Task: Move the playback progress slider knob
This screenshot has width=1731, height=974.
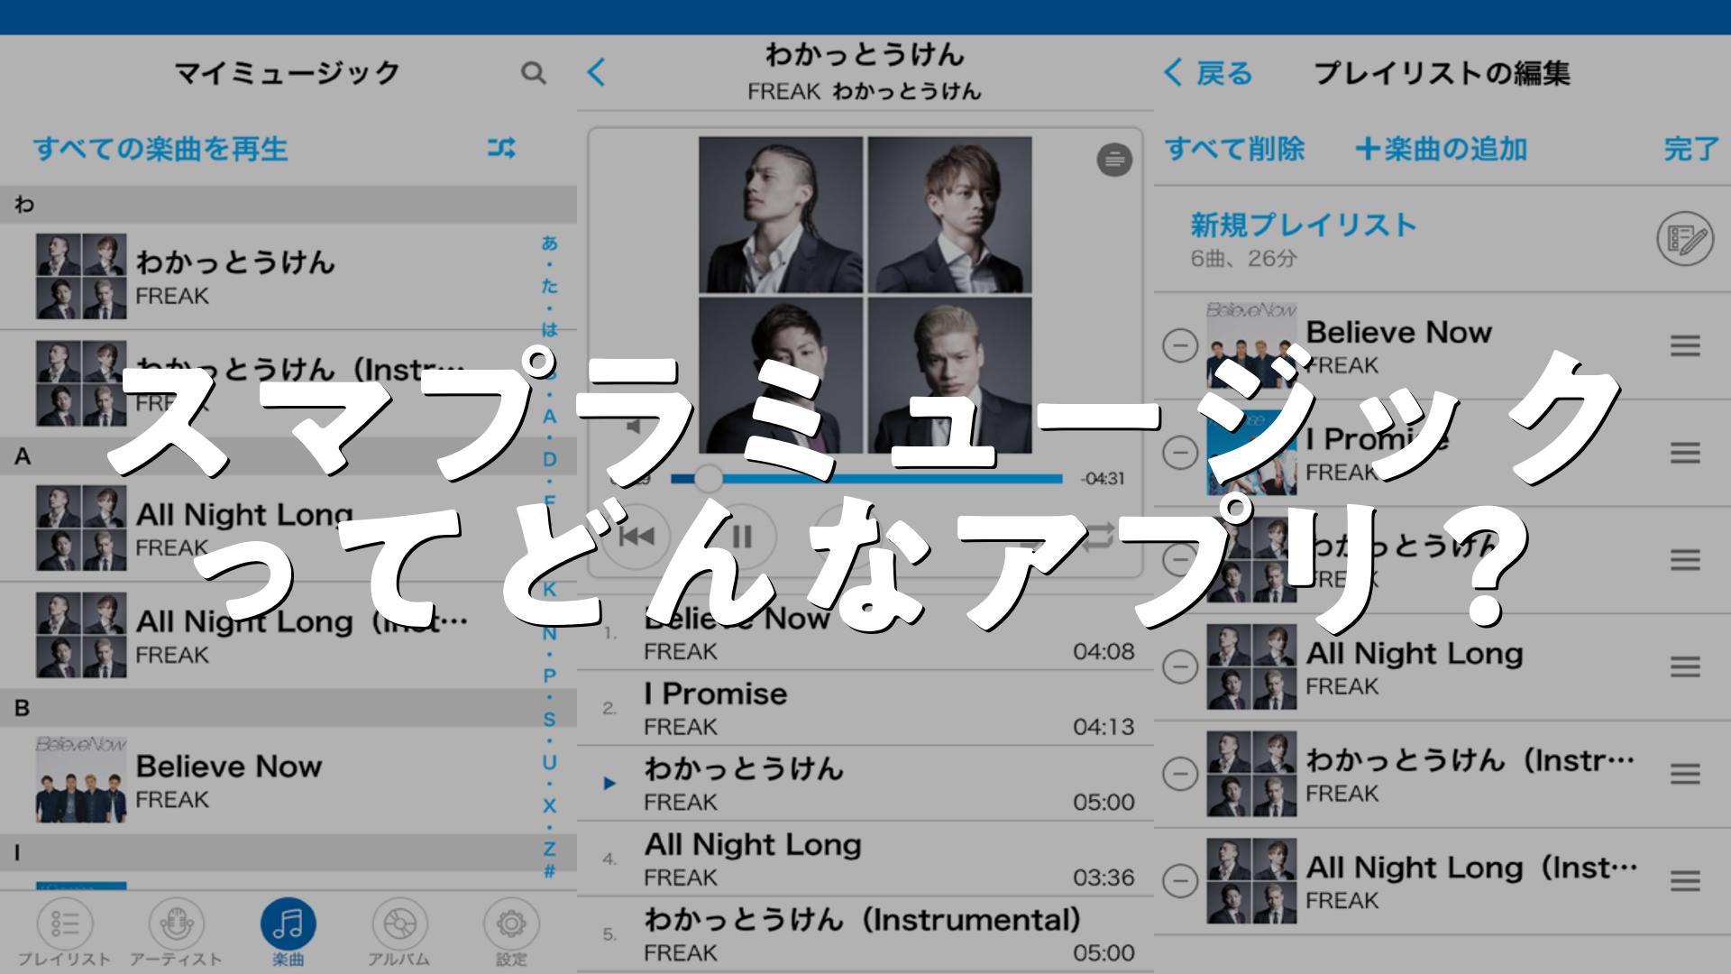Action: 709,478
